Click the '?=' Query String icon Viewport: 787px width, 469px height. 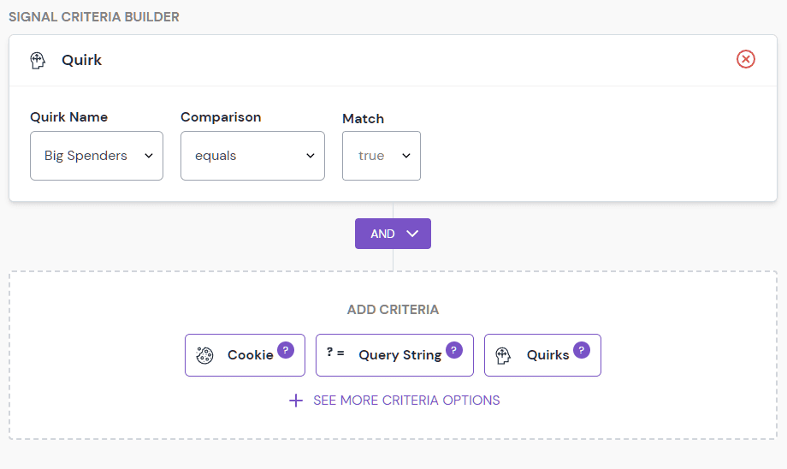click(x=335, y=353)
